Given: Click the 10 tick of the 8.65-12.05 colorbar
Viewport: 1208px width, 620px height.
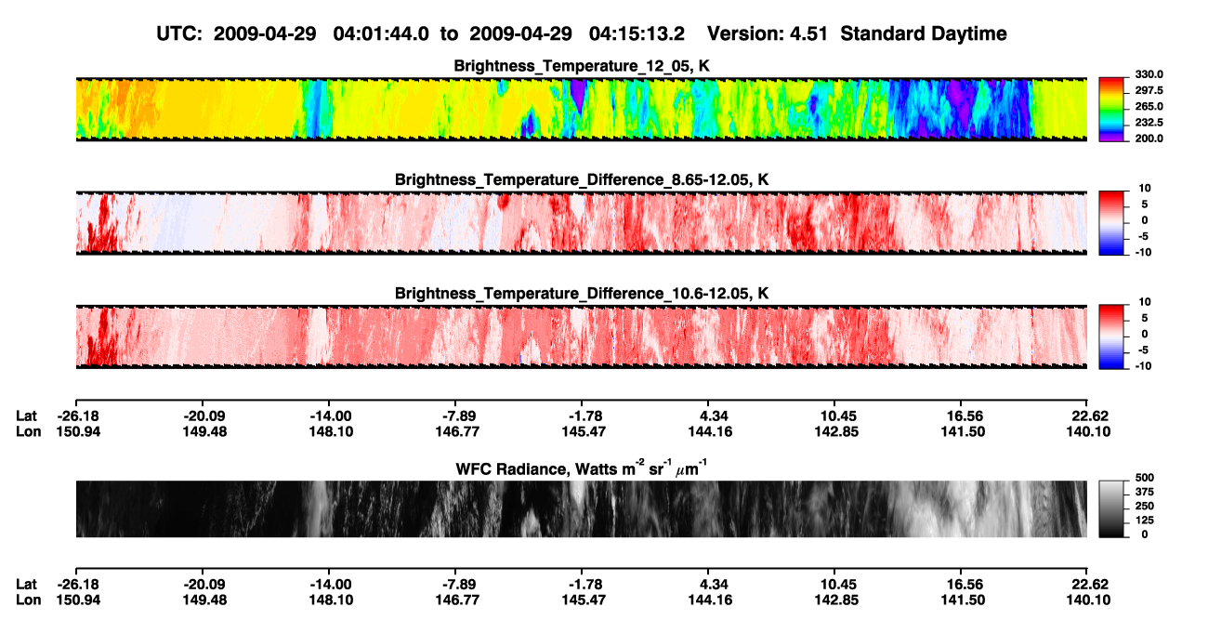Looking at the screenshot, I should tap(1143, 189).
